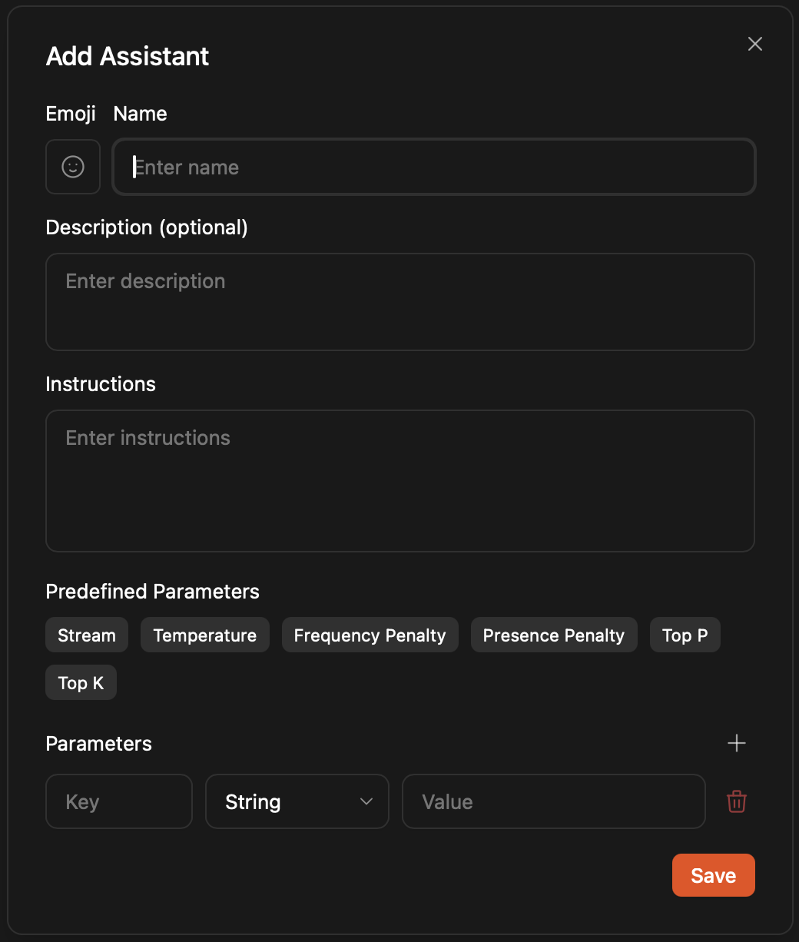Screen dimensions: 799x942
Task: Click the chevron on the parameter type selector
Action: pos(366,801)
